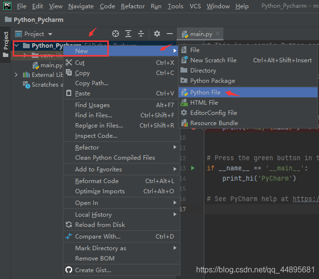Toggle the Project tool window side tab
The height and width of the screenshot is (279, 319).
6,44
